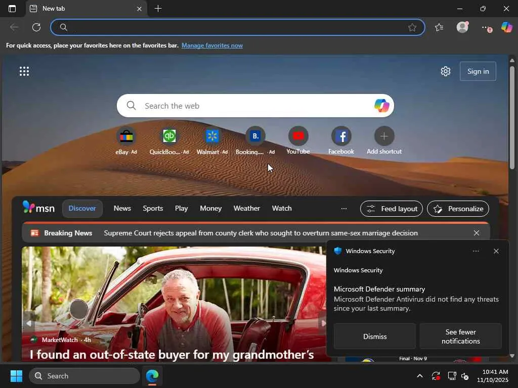Click the msn logo
The height and width of the screenshot is (388, 518).
pos(38,208)
